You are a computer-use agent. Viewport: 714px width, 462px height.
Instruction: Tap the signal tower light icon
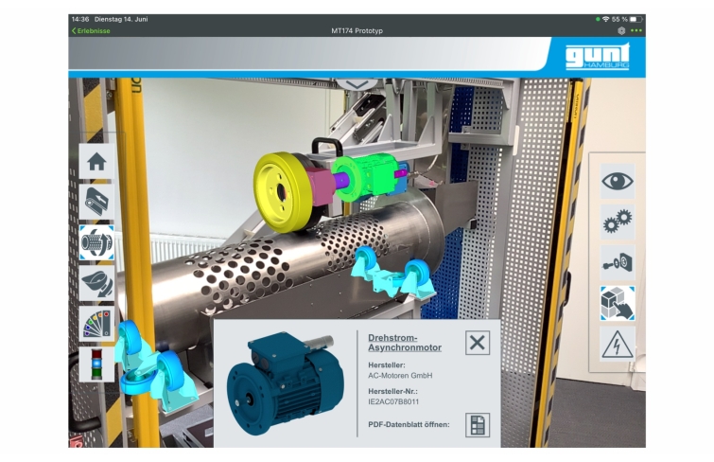(x=96, y=364)
